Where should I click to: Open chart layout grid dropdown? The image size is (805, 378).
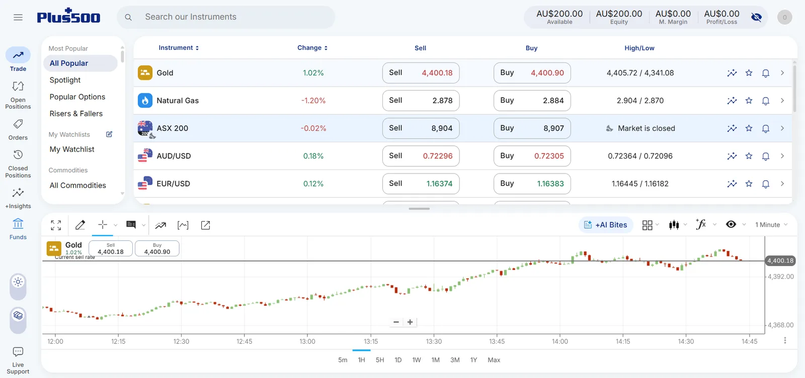(x=651, y=225)
